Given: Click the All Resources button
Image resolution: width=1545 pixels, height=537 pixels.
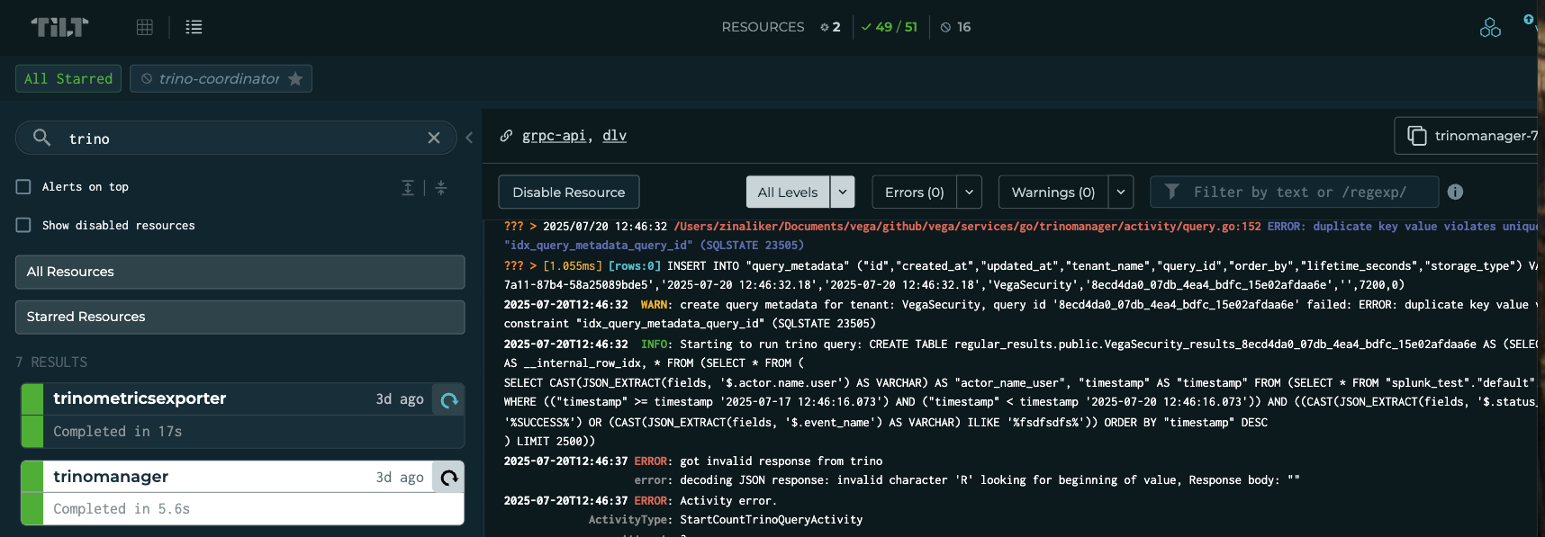Looking at the screenshot, I should [x=240, y=272].
